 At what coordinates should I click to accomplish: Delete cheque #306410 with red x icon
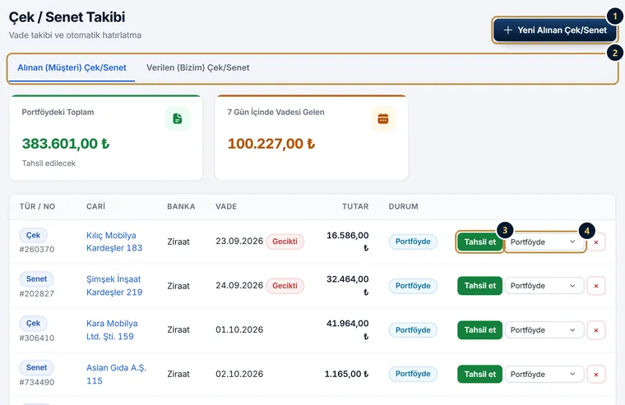[596, 330]
